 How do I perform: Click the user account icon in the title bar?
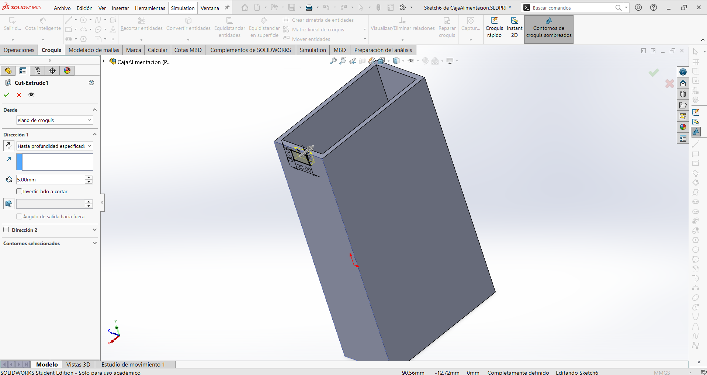click(x=638, y=7)
